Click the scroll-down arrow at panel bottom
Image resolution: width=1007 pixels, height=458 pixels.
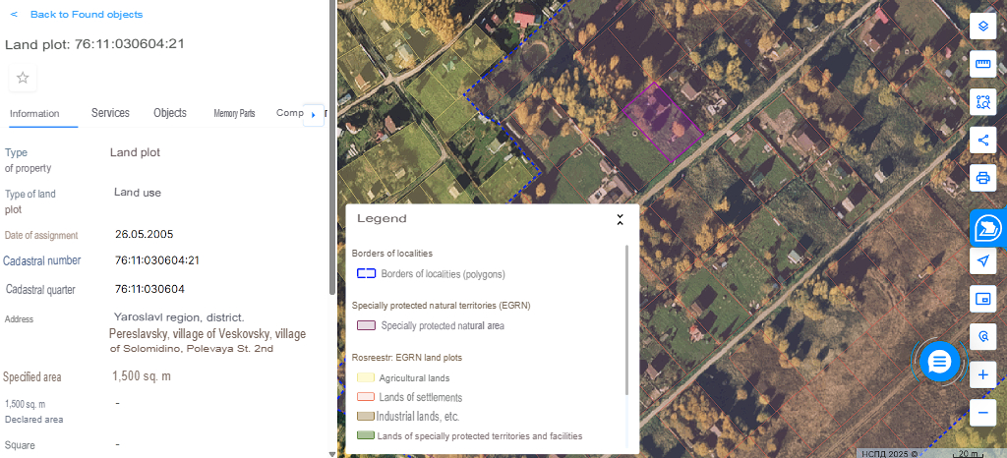(332, 454)
